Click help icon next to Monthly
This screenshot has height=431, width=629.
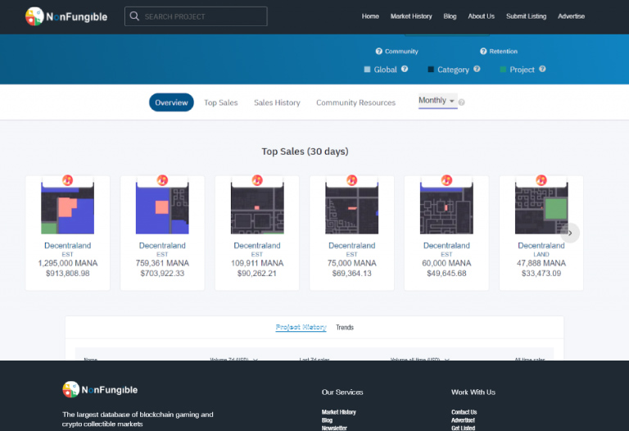tap(462, 102)
